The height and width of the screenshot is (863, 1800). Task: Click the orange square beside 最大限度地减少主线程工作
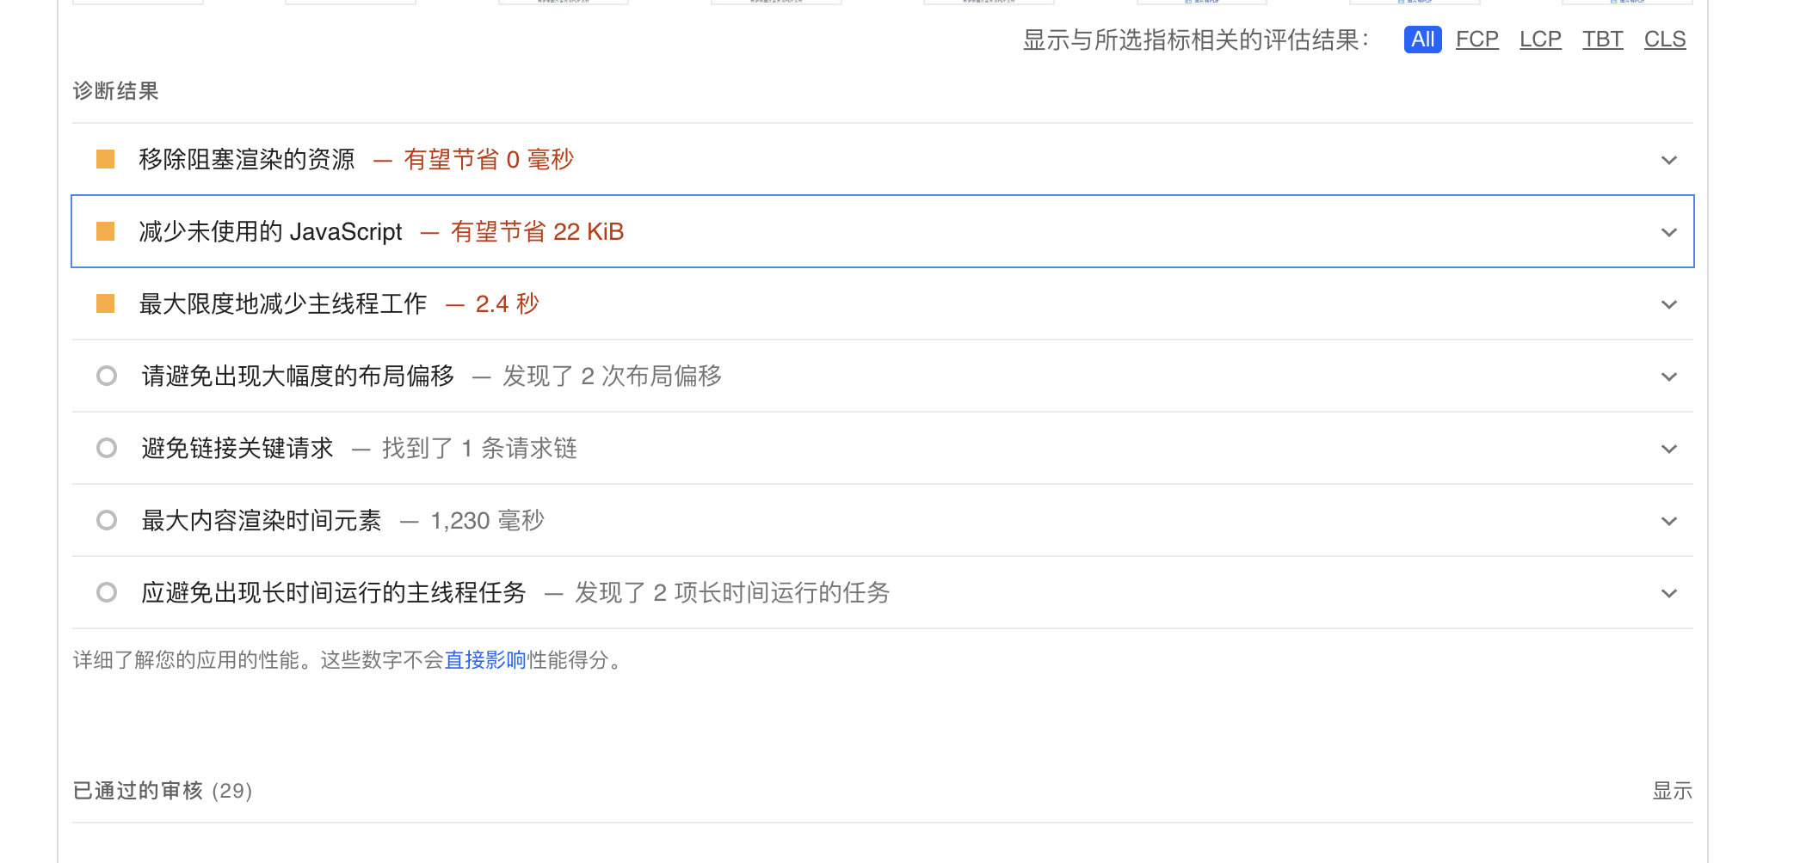click(107, 304)
